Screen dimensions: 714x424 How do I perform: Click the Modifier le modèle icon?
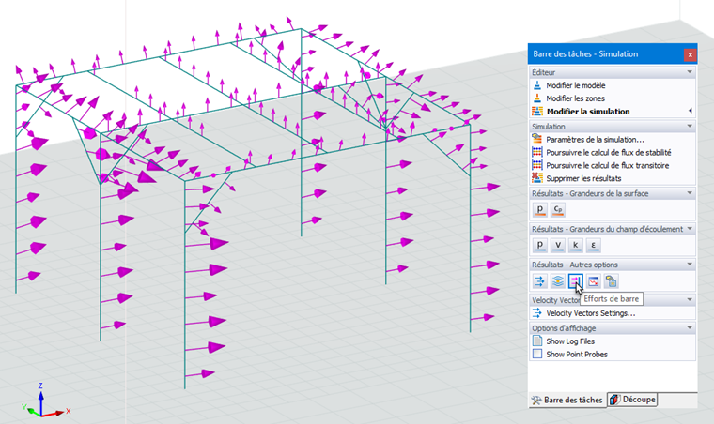pyautogui.click(x=537, y=85)
